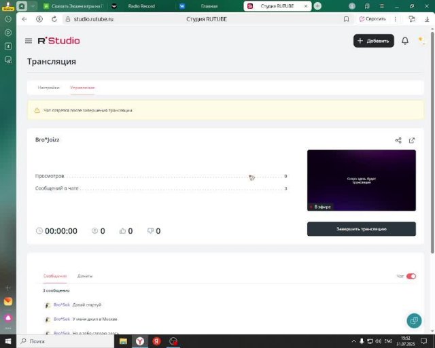Click the Windows Поиск search box
Screen dimensions: 435x348
pos(65,341)
